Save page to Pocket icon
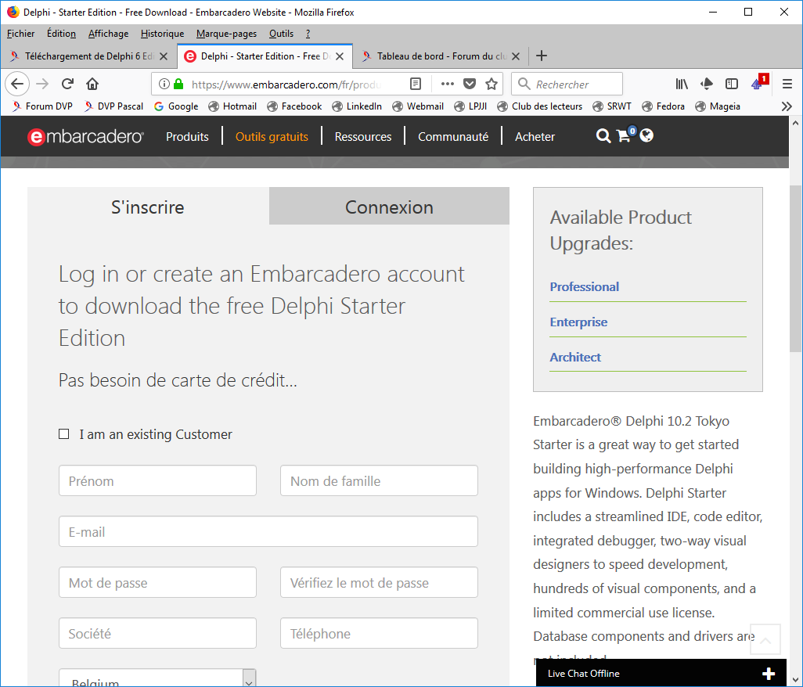This screenshot has width=803, height=687. coord(470,85)
